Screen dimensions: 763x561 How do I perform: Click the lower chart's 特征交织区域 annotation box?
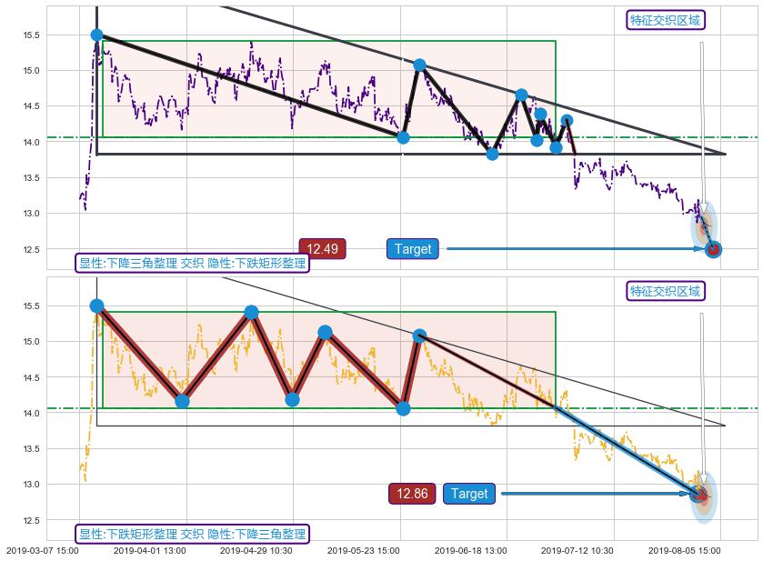tap(666, 291)
